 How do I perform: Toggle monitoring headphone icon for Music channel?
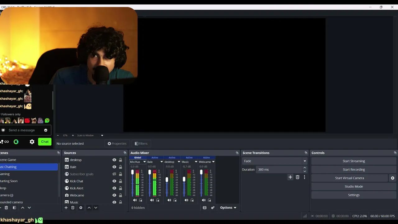coord(192,200)
